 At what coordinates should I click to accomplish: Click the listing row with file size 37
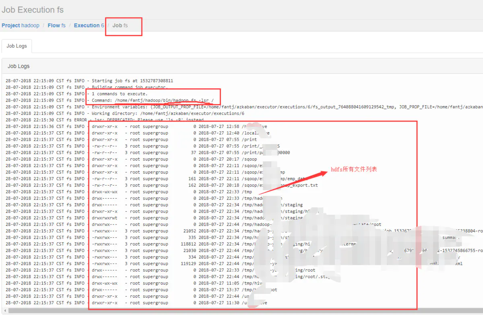click(x=148, y=153)
